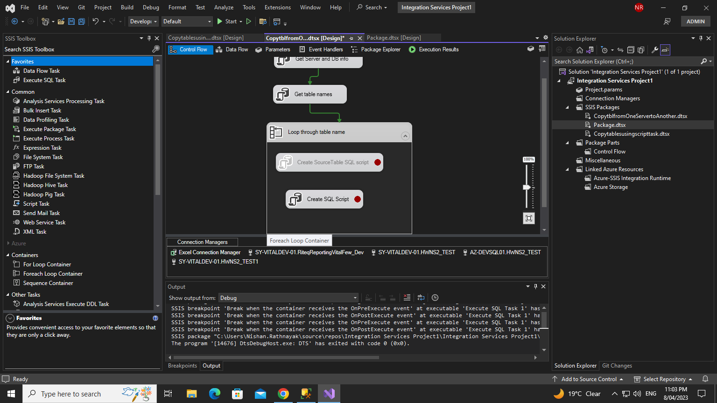Toggle auto-hide pin on Solution Explorer panel
This screenshot has height=403, width=717.
[x=701, y=38]
